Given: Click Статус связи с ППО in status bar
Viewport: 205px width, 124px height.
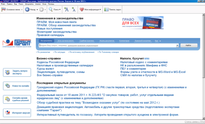Looking at the screenshot, I should click(194, 122).
